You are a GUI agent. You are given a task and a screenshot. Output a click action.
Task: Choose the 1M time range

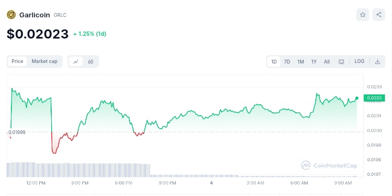(301, 61)
